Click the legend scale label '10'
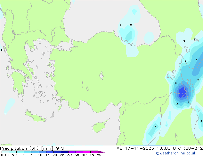 pos(40,155)
